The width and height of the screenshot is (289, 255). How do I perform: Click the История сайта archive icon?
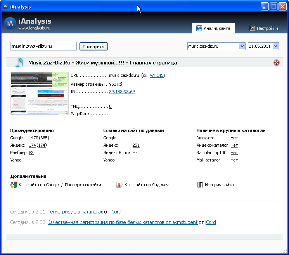200,185
